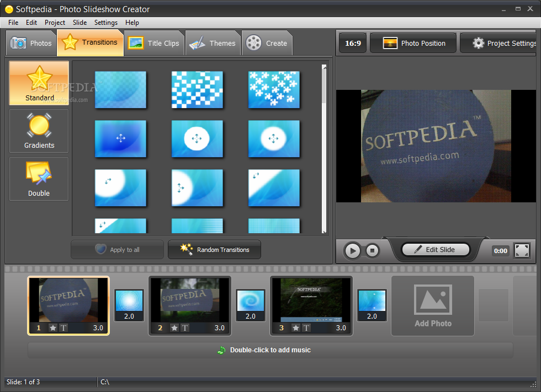Open the Help menu
Image resolution: width=541 pixels, height=392 pixels.
tap(132, 23)
